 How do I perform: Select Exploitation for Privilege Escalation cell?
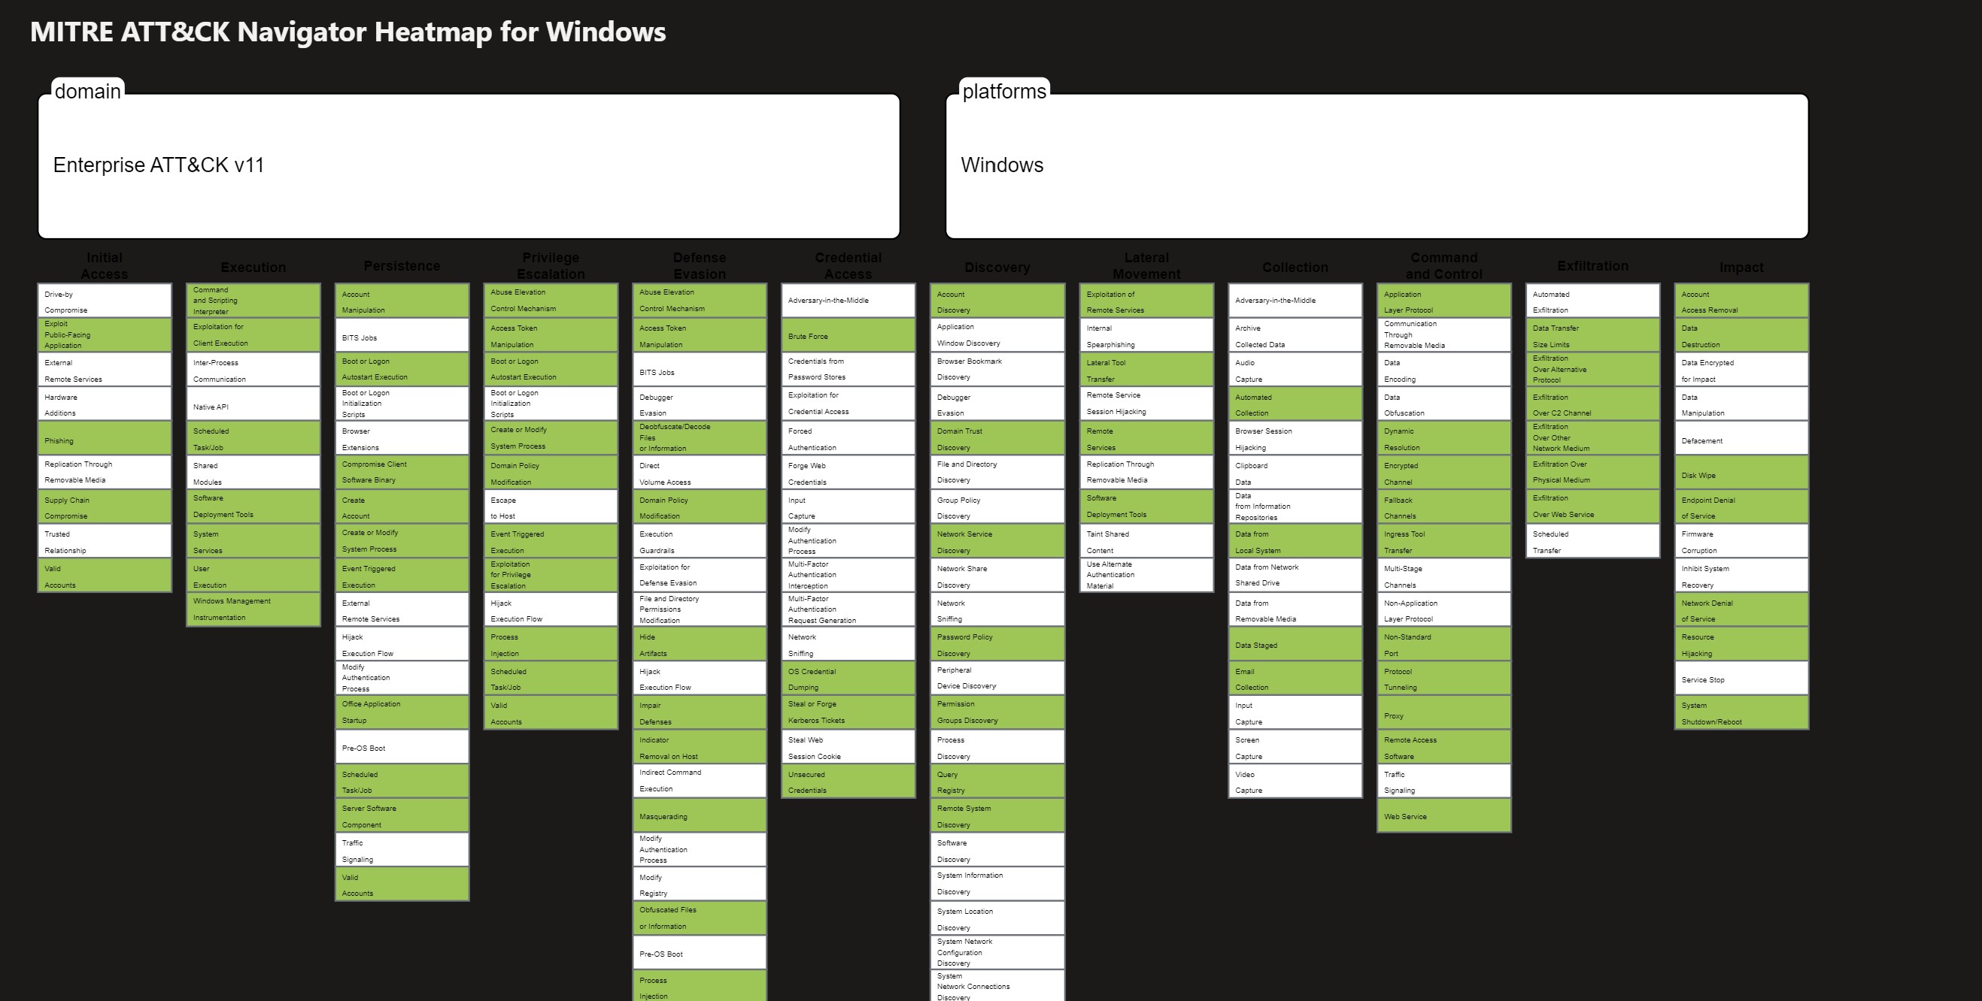[551, 576]
